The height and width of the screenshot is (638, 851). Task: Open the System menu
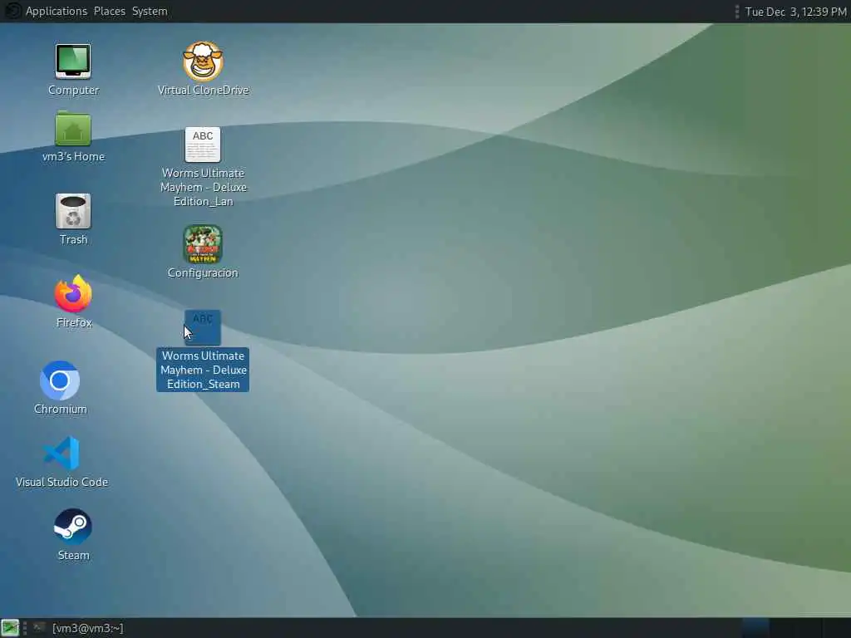pyautogui.click(x=150, y=12)
